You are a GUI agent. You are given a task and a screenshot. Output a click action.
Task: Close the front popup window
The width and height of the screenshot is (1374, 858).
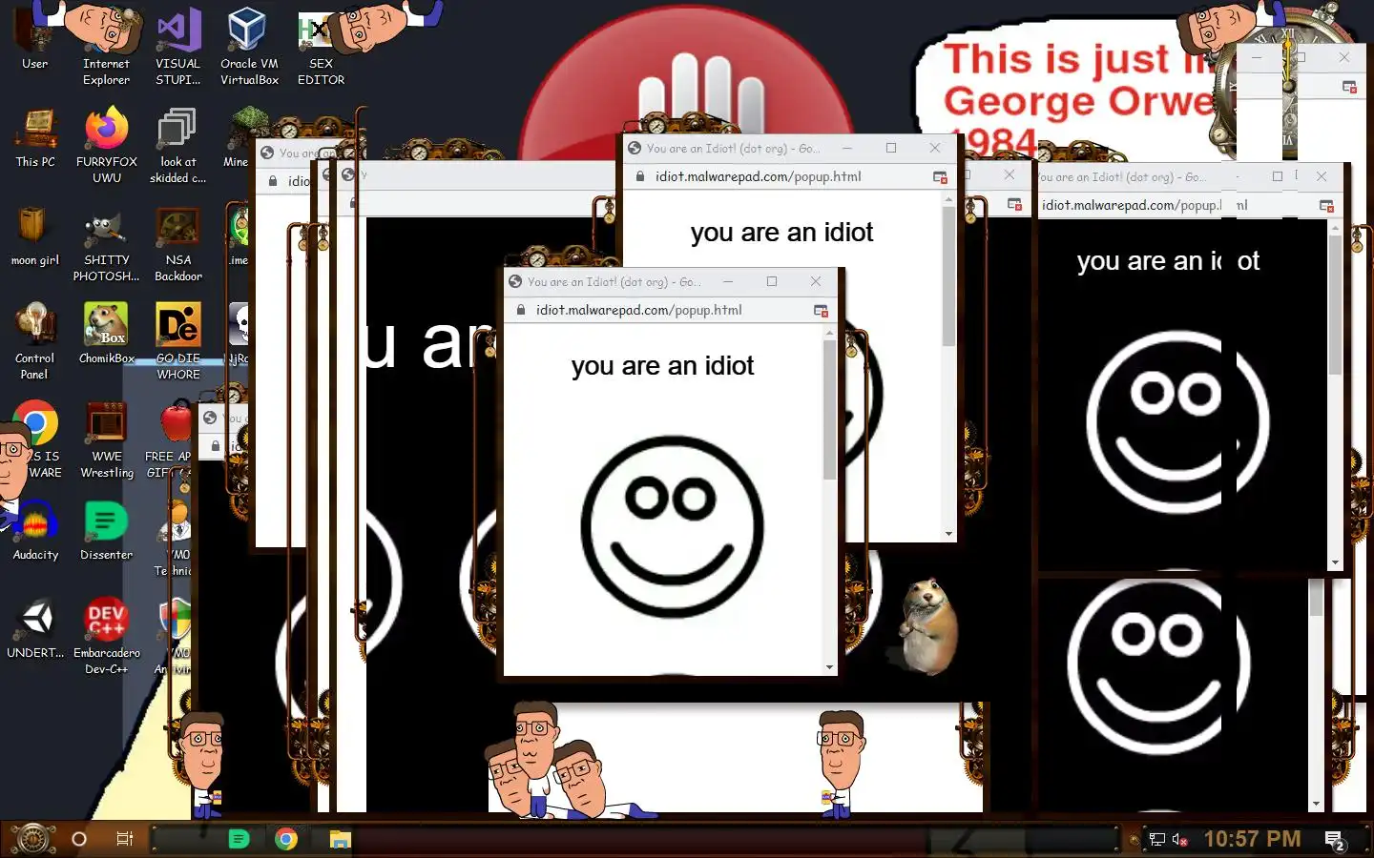tap(816, 281)
